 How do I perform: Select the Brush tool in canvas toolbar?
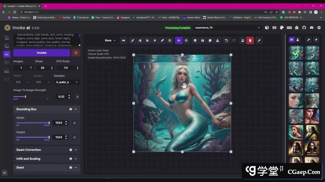(132, 41)
